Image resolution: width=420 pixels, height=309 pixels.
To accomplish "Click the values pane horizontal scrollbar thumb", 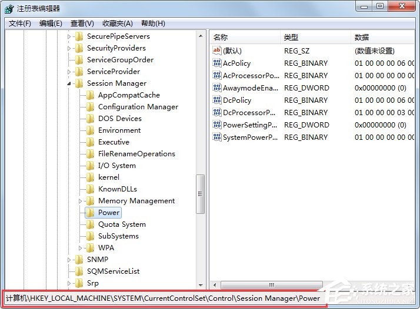I will tap(272, 285).
